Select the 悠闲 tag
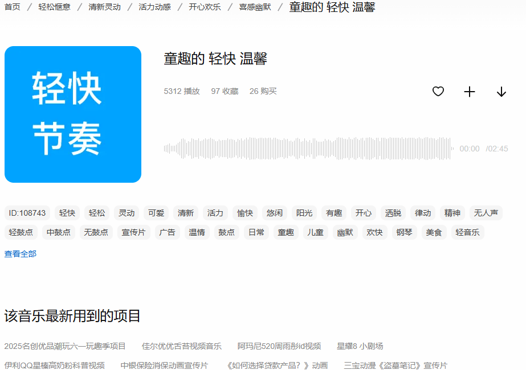The width and height of the screenshot is (526, 370). tap(275, 213)
